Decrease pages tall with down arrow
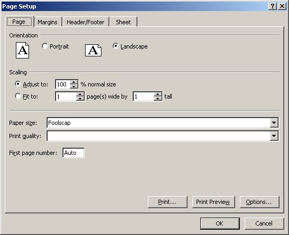Viewport: 289px width, 235px height. pyautogui.click(x=158, y=99)
